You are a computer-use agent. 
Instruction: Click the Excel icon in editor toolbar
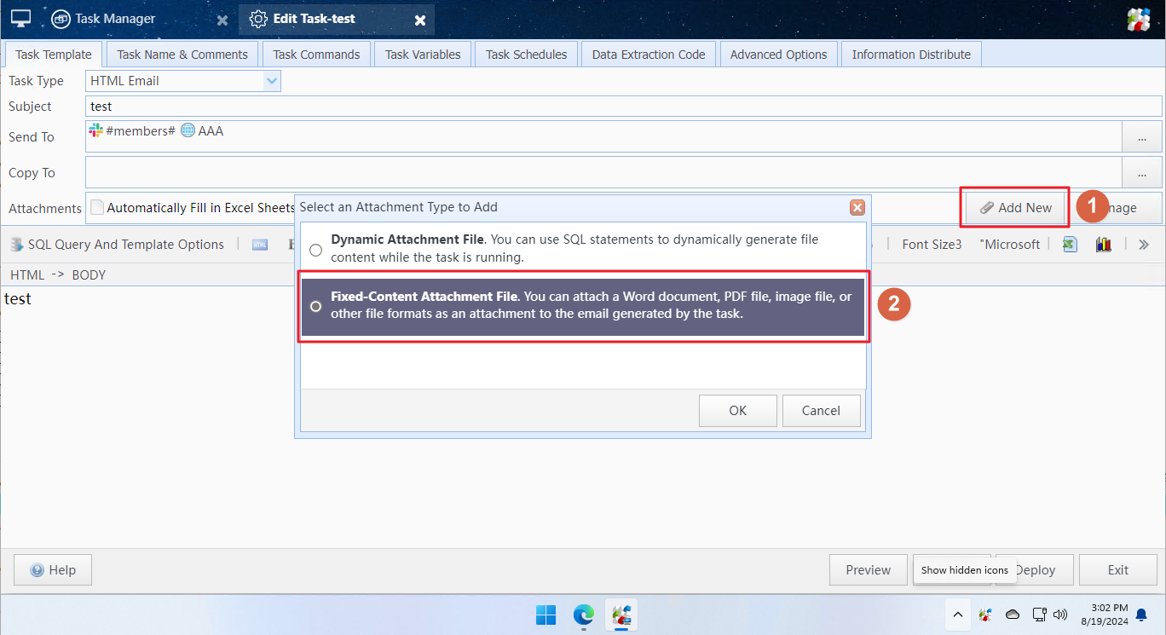coord(1070,245)
